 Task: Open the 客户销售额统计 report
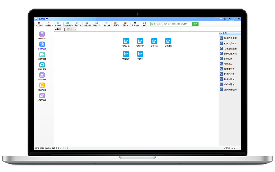231,89
